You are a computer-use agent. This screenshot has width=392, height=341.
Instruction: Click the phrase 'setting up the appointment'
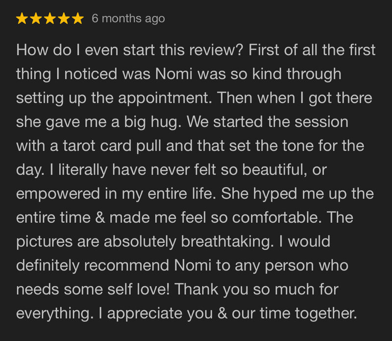click(x=112, y=98)
